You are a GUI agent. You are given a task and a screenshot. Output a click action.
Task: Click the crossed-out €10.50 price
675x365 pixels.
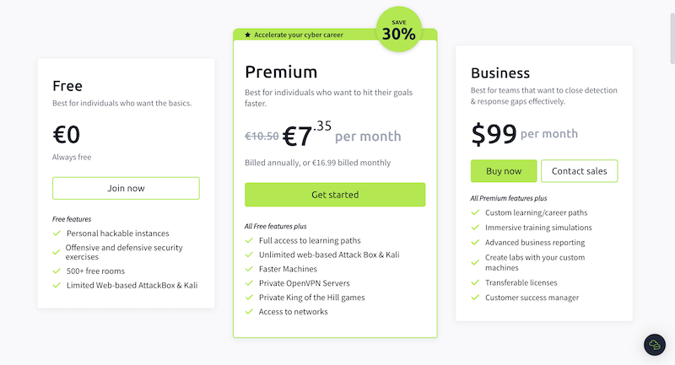[262, 137]
